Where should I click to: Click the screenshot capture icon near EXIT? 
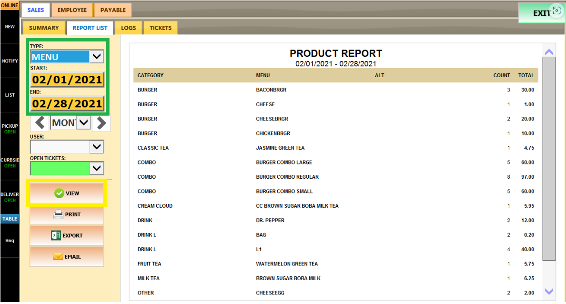pyautogui.click(x=556, y=11)
